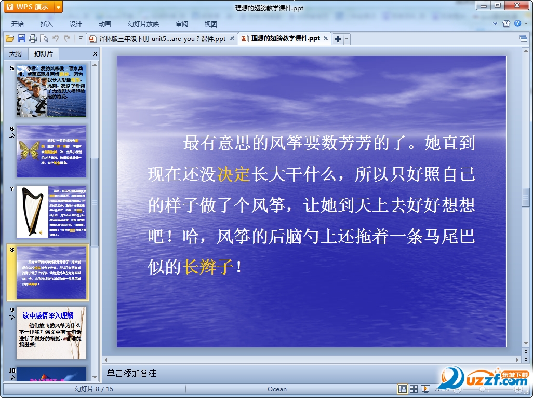
Task: Click animation star icon beside slide 10
Action: coord(12,377)
